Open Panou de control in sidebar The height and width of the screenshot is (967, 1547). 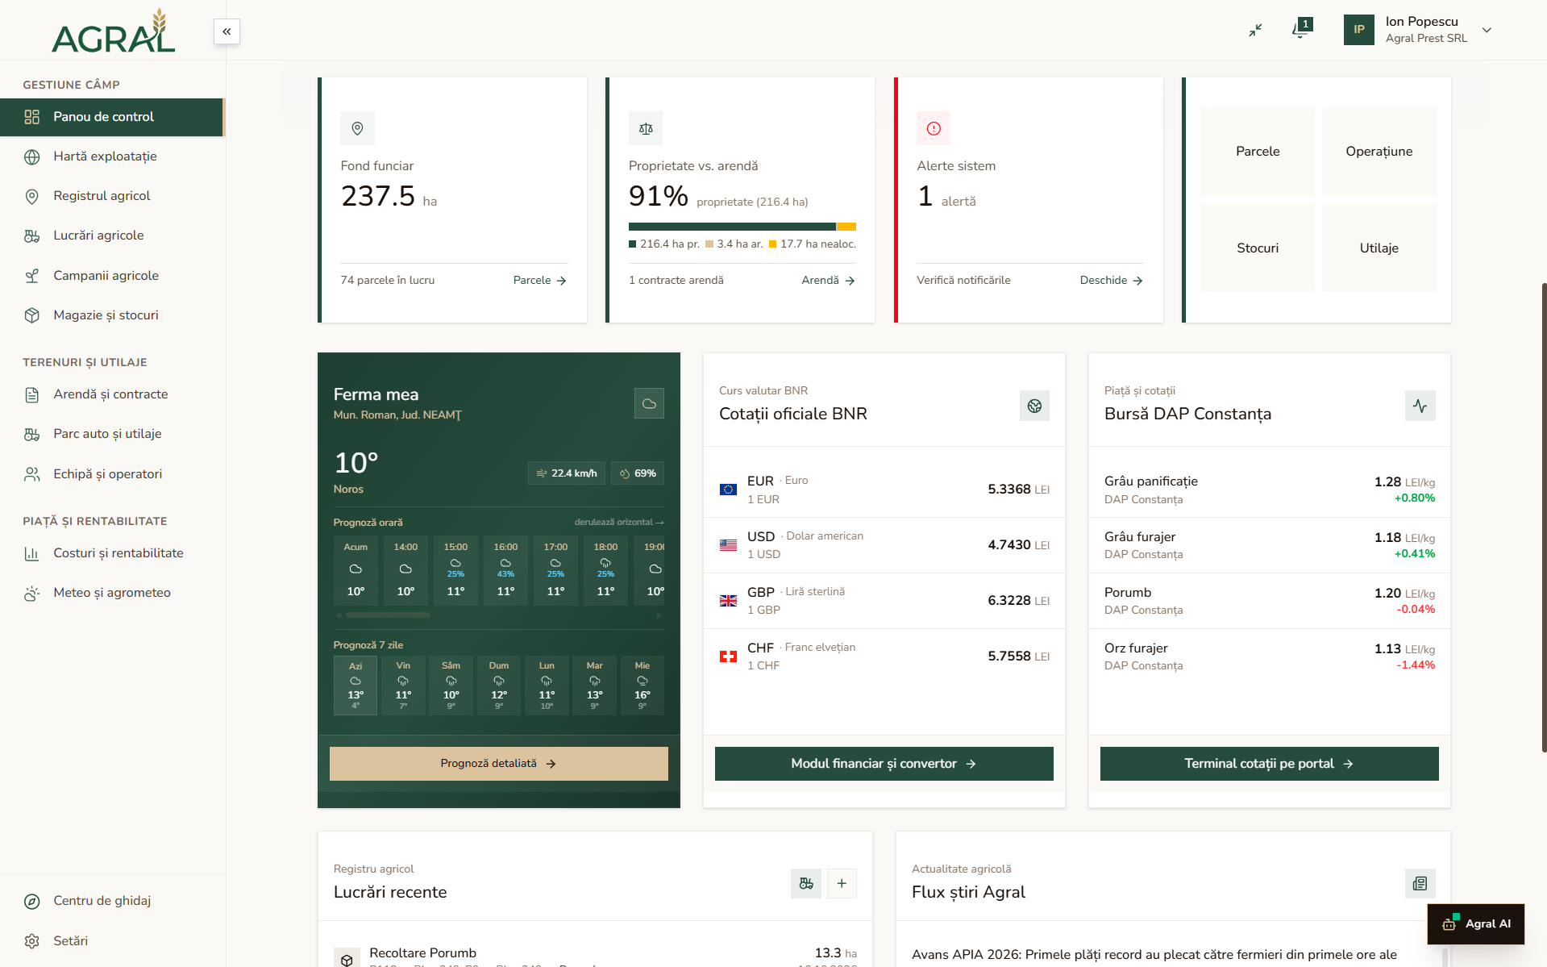click(112, 117)
